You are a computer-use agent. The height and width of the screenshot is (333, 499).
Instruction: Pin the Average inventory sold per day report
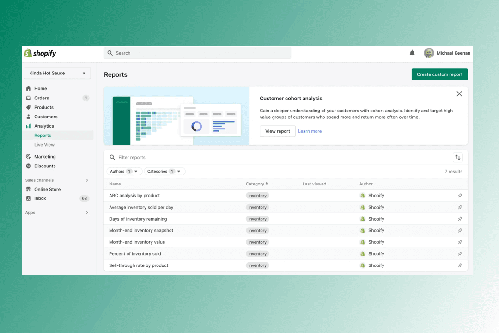(x=460, y=207)
